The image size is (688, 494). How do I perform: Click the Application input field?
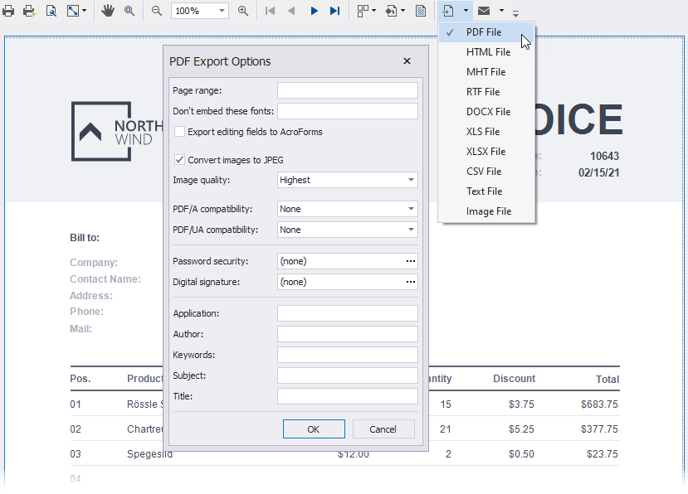pyautogui.click(x=347, y=313)
